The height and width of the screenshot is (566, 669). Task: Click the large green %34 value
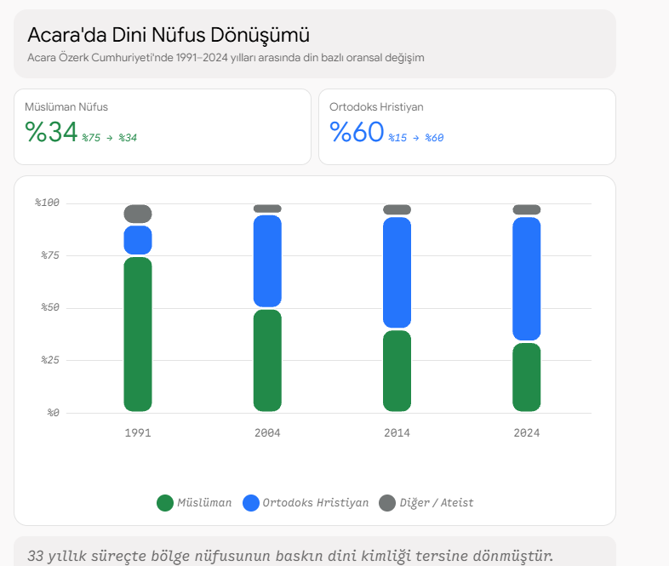click(51, 131)
